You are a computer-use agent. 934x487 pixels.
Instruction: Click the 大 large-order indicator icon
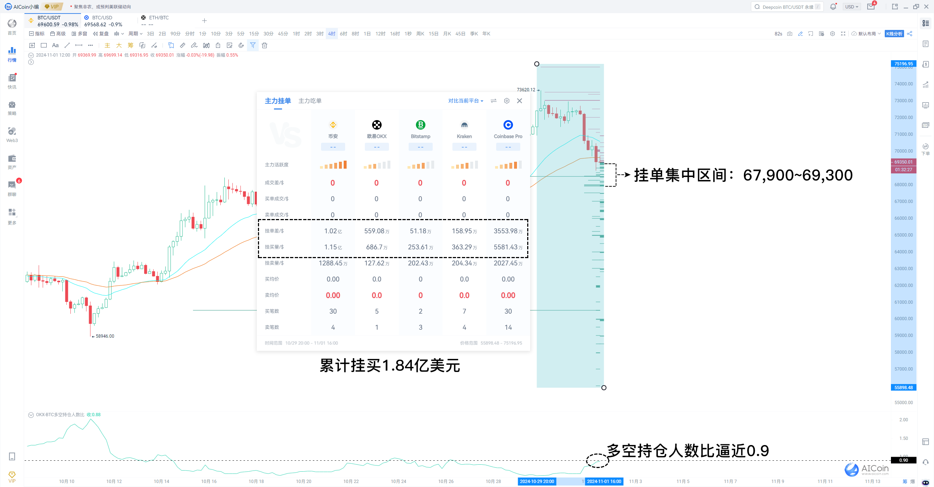coord(119,45)
